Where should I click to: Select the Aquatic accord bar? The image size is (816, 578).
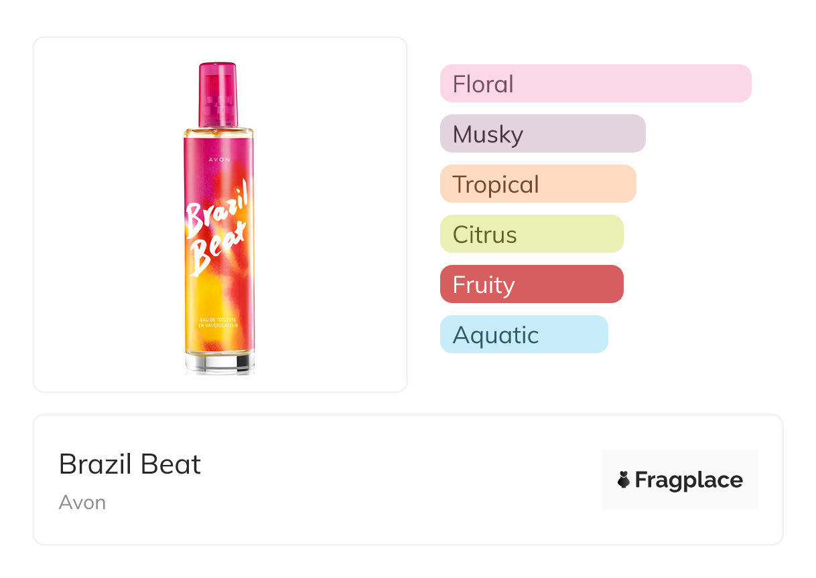click(524, 334)
